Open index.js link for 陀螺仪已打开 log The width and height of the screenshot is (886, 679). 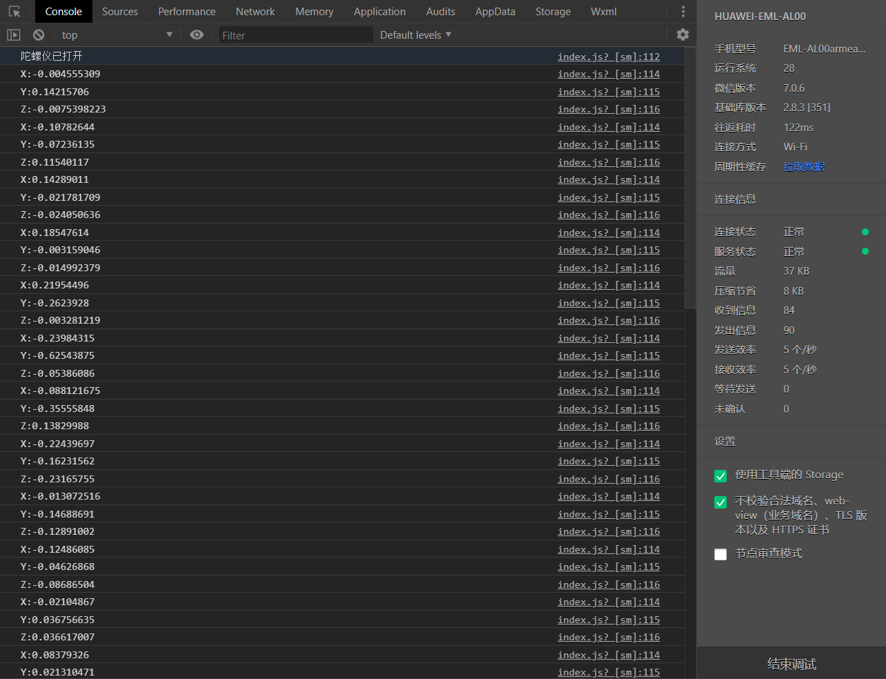(x=609, y=57)
